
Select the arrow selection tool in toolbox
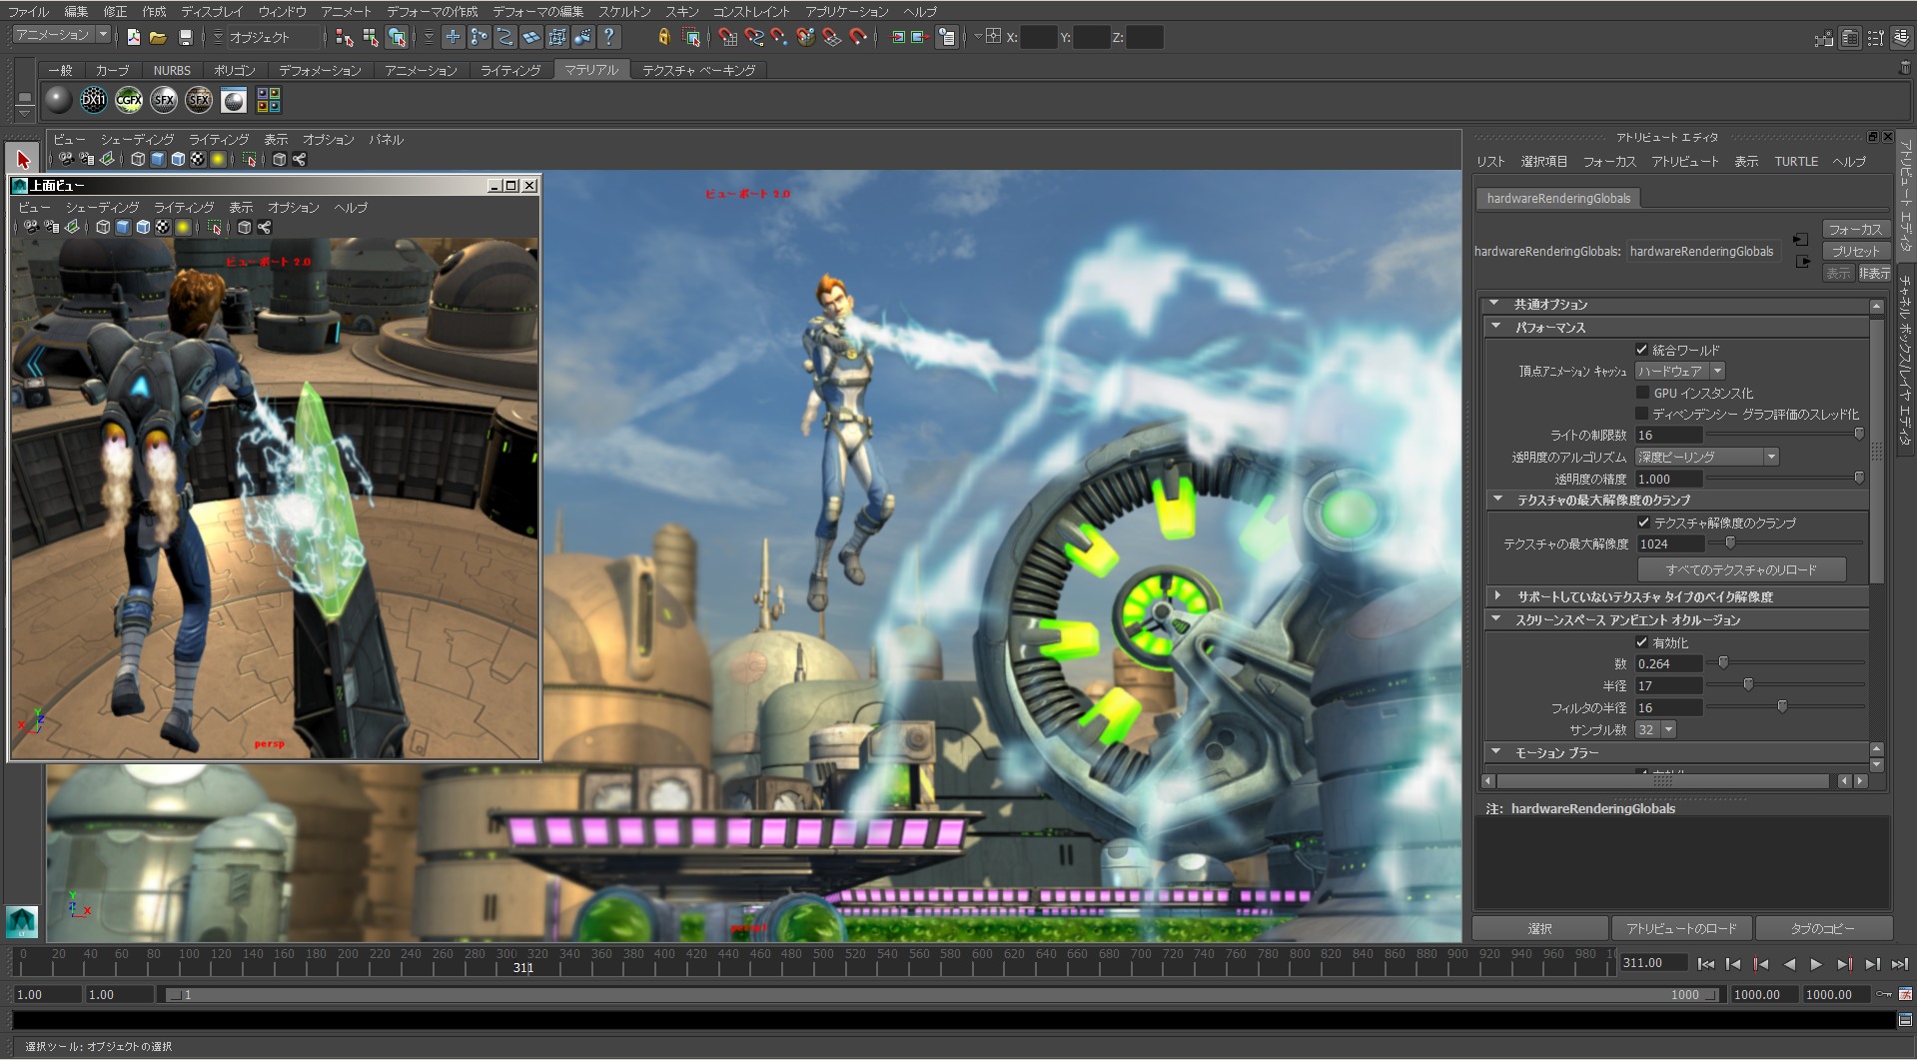[x=23, y=160]
